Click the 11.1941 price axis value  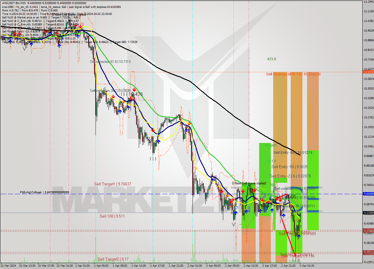pos(369,2)
